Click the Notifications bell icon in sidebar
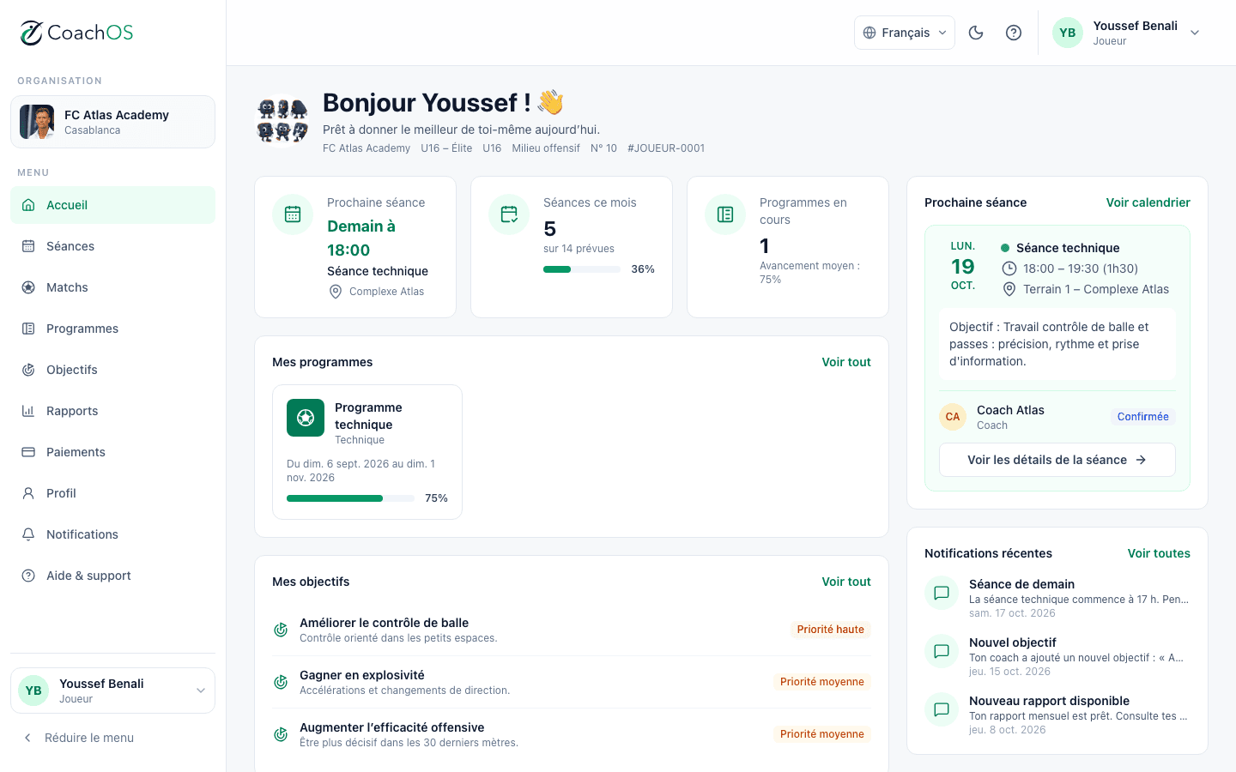This screenshot has height=772, width=1236. coord(28,534)
